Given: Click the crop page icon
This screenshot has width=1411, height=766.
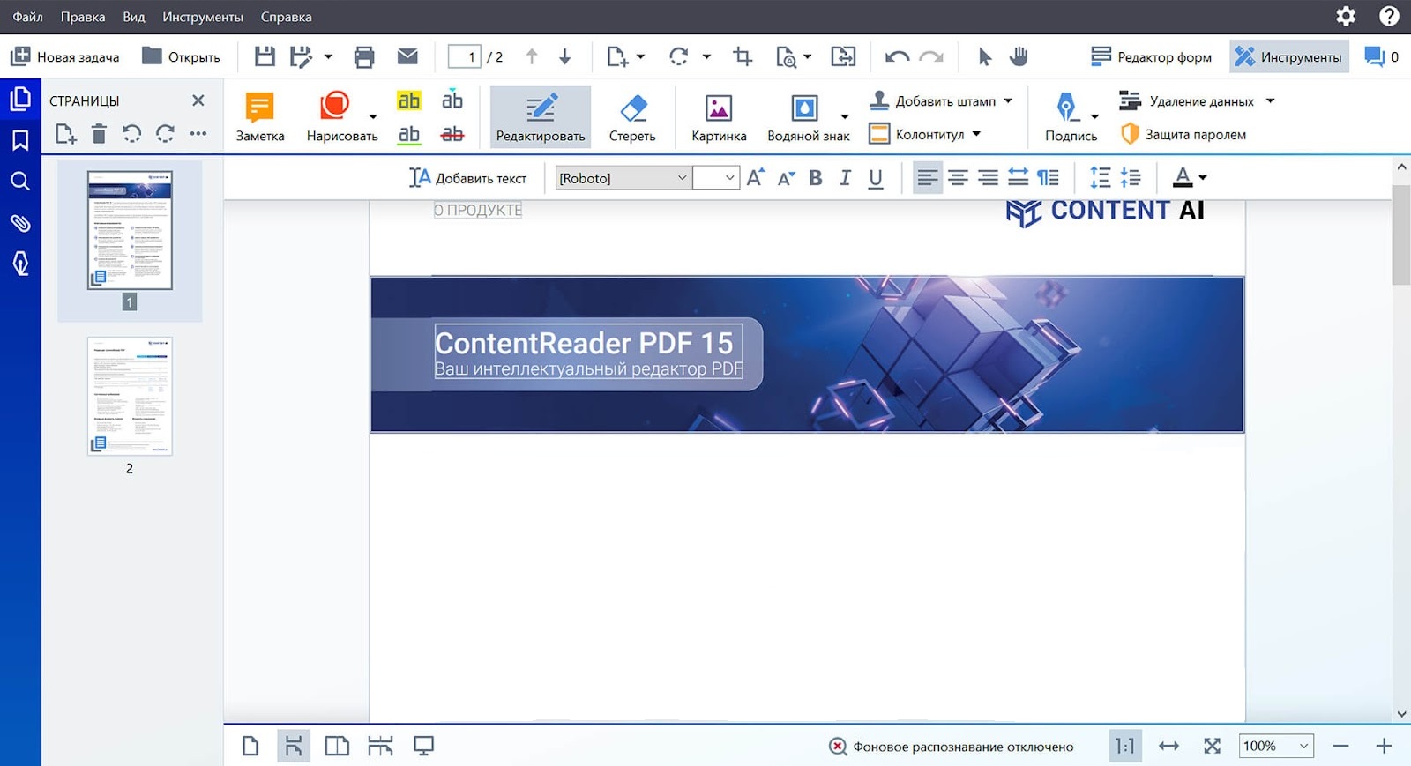Looking at the screenshot, I should [743, 57].
